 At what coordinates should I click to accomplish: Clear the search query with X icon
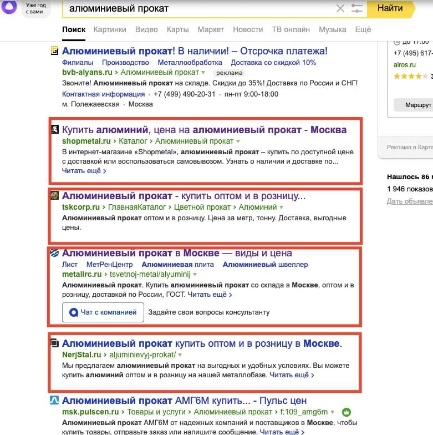tap(340, 8)
